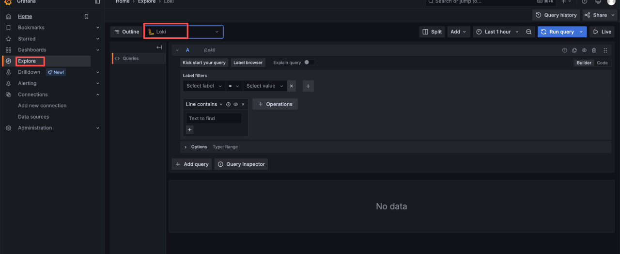Switch to Code editor mode

(602, 63)
